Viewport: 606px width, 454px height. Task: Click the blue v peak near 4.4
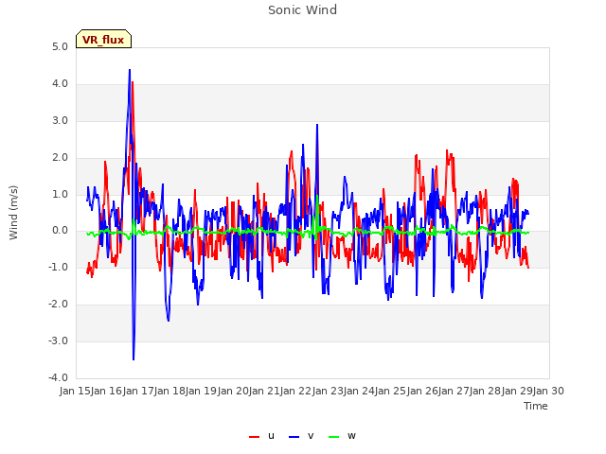pyautogui.click(x=130, y=70)
